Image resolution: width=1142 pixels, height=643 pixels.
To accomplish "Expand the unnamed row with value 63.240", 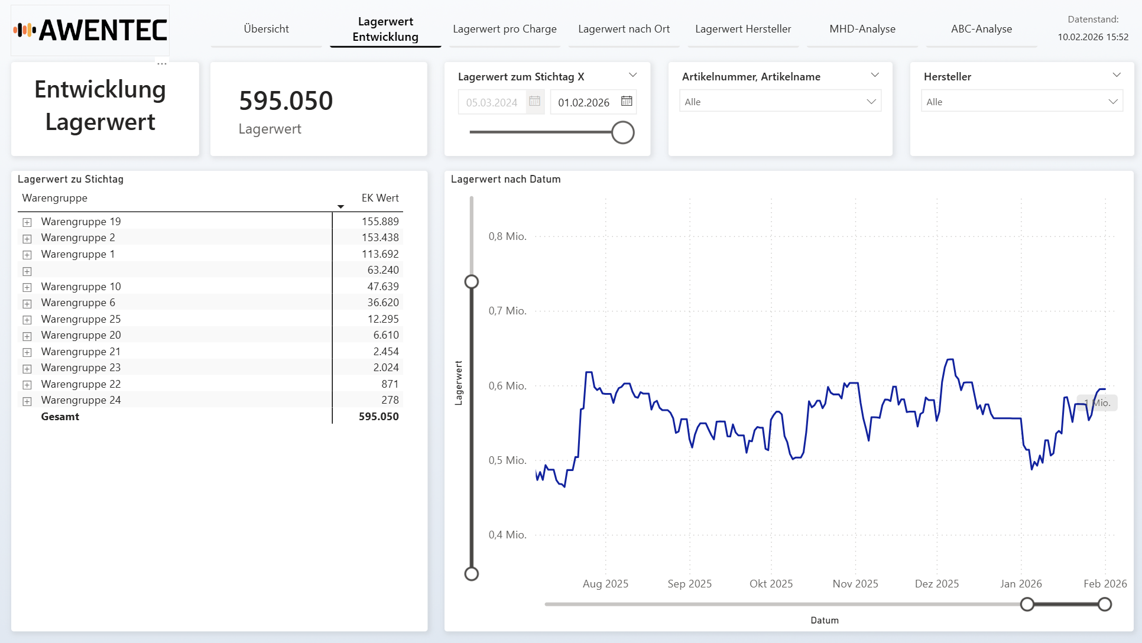I will pos(27,271).
